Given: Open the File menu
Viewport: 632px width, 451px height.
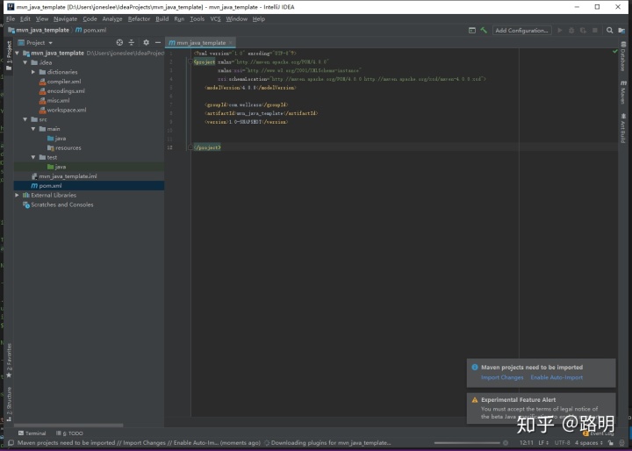Looking at the screenshot, I should click(x=11, y=19).
